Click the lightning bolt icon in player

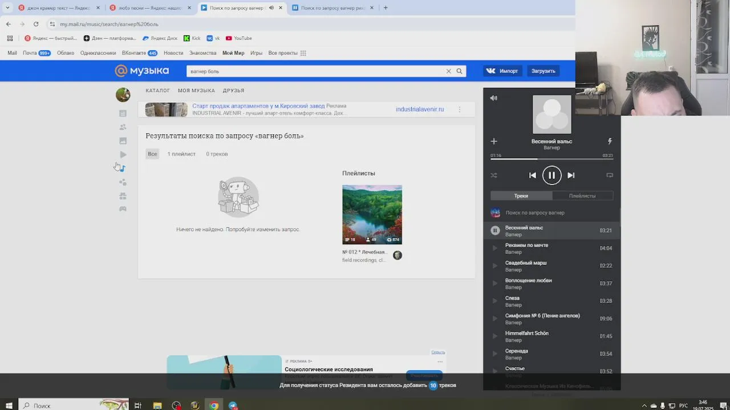pyautogui.click(x=610, y=141)
